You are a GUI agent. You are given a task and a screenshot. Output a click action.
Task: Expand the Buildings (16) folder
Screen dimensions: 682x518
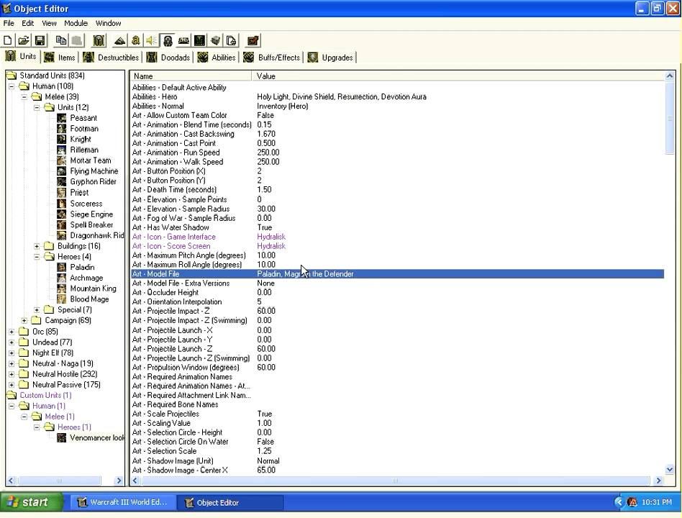click(x=37, y=246)
